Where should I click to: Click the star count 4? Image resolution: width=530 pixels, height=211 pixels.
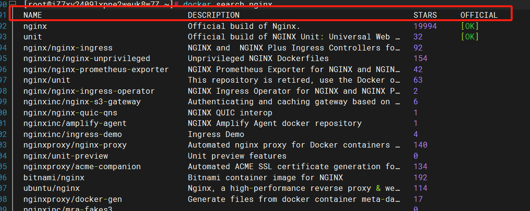[416, 134]
